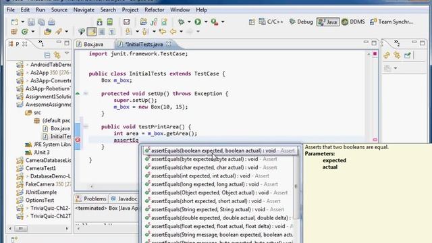Open the Refactor menu
The height and width of the screenshot is (243, 432).
155,10
